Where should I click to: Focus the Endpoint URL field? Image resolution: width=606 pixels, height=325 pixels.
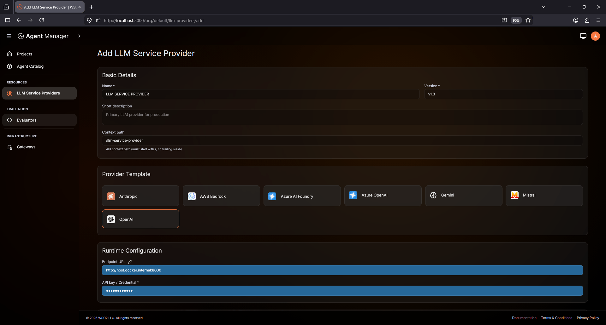coord(342,270)
